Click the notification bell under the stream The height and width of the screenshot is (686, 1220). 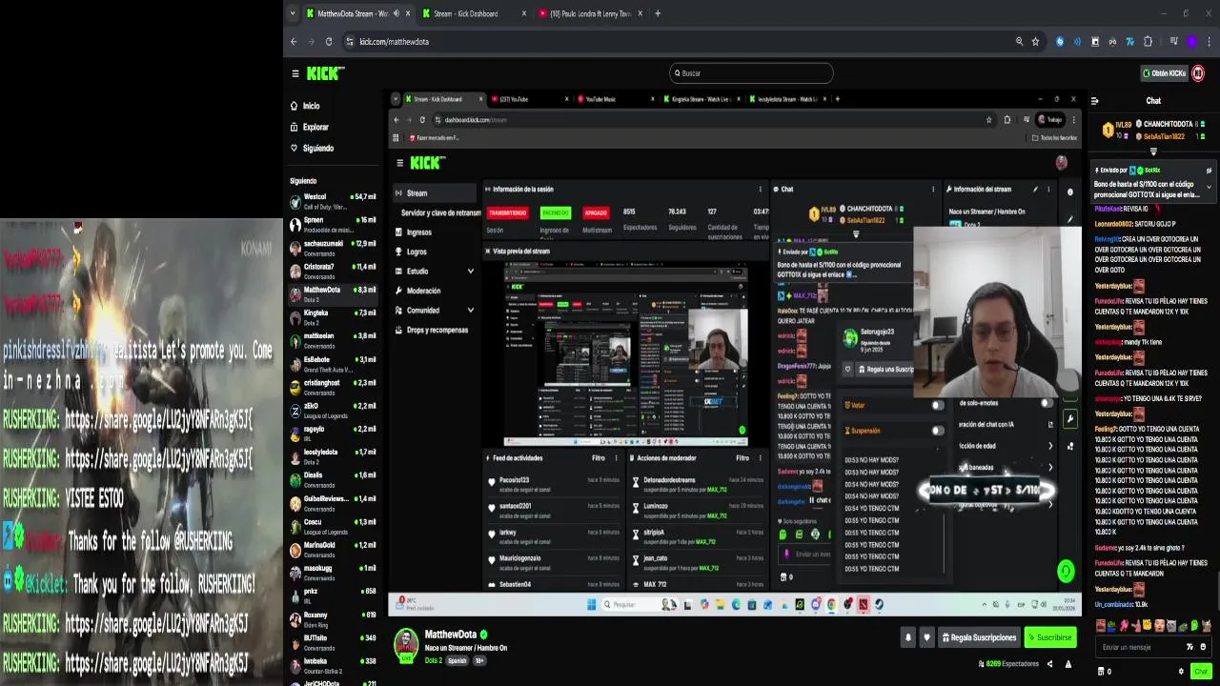[907, 637]
